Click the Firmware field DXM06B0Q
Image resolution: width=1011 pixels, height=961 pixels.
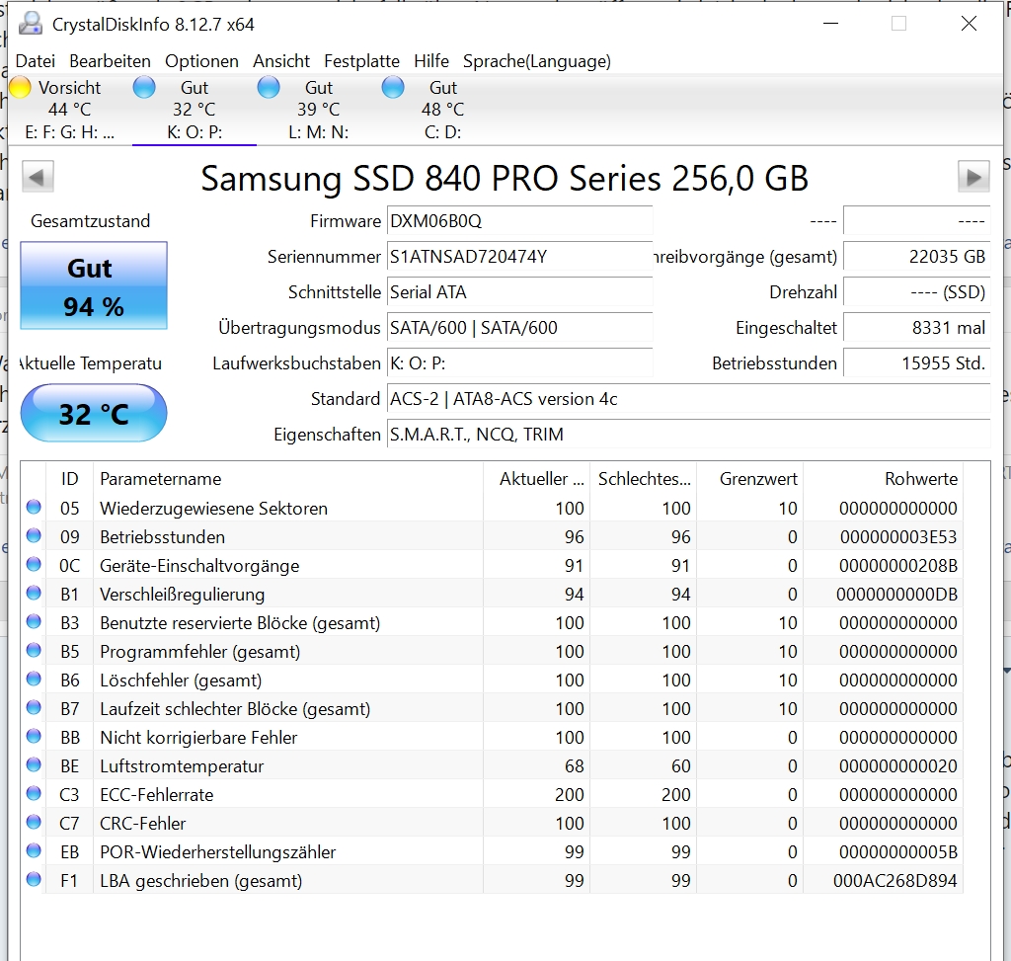click(x=519, y=221)
